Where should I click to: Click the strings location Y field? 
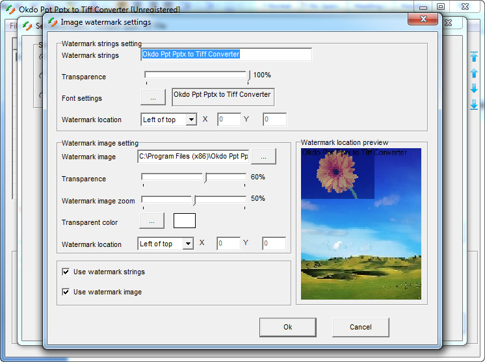click(x=274, y=120)
